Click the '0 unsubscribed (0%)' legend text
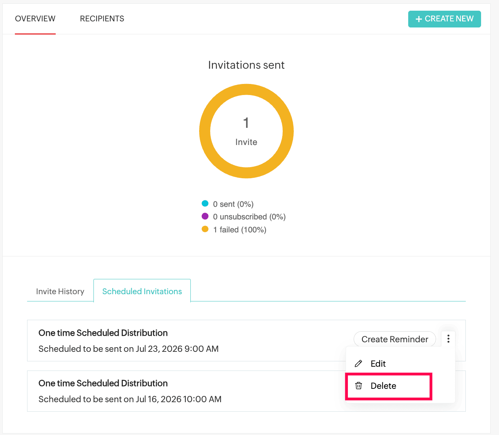The width and height of the screenshot is (499, 435). tap(249, 217)
